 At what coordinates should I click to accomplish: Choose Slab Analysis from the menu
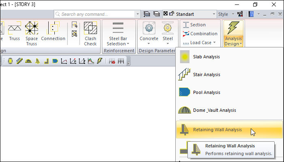(229, 57)
